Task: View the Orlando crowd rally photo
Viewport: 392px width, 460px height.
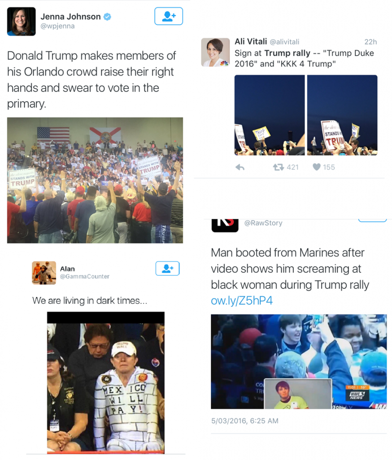Action: pyautogui.click(x=95, y=180)
